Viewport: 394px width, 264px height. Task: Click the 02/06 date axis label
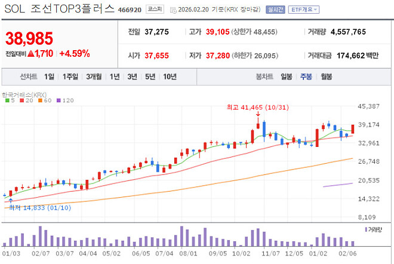(x=347, y=253)
